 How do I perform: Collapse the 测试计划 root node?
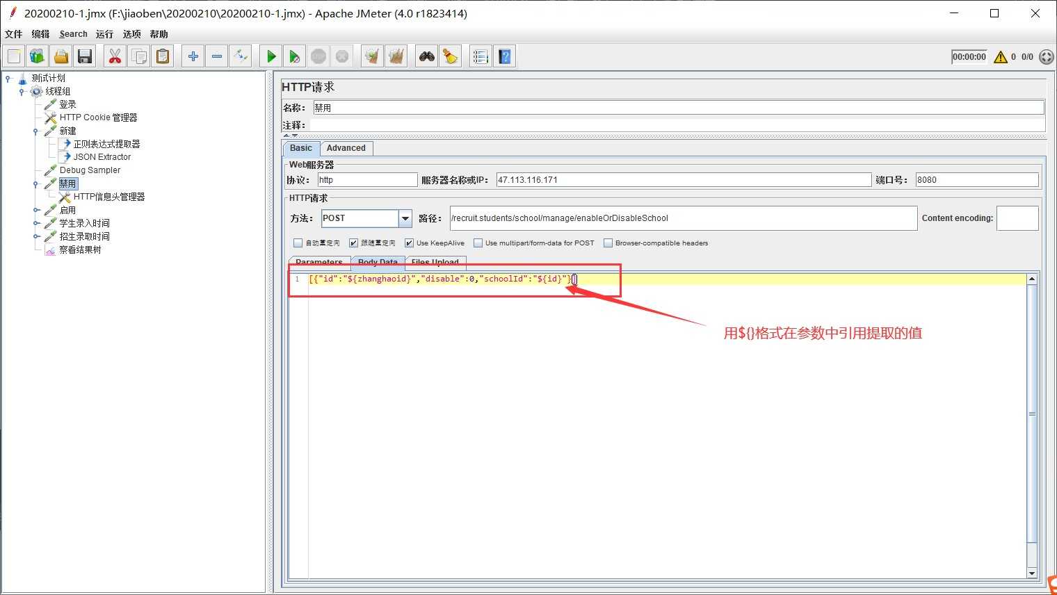(8, 78)
